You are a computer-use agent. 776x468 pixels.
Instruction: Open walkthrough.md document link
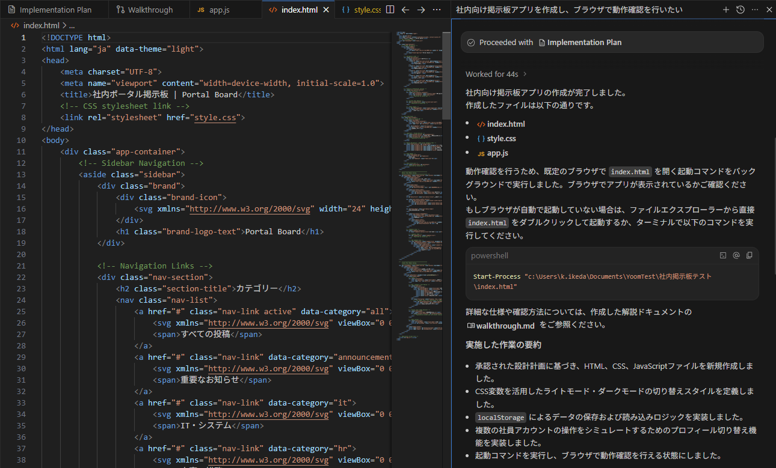500,325
